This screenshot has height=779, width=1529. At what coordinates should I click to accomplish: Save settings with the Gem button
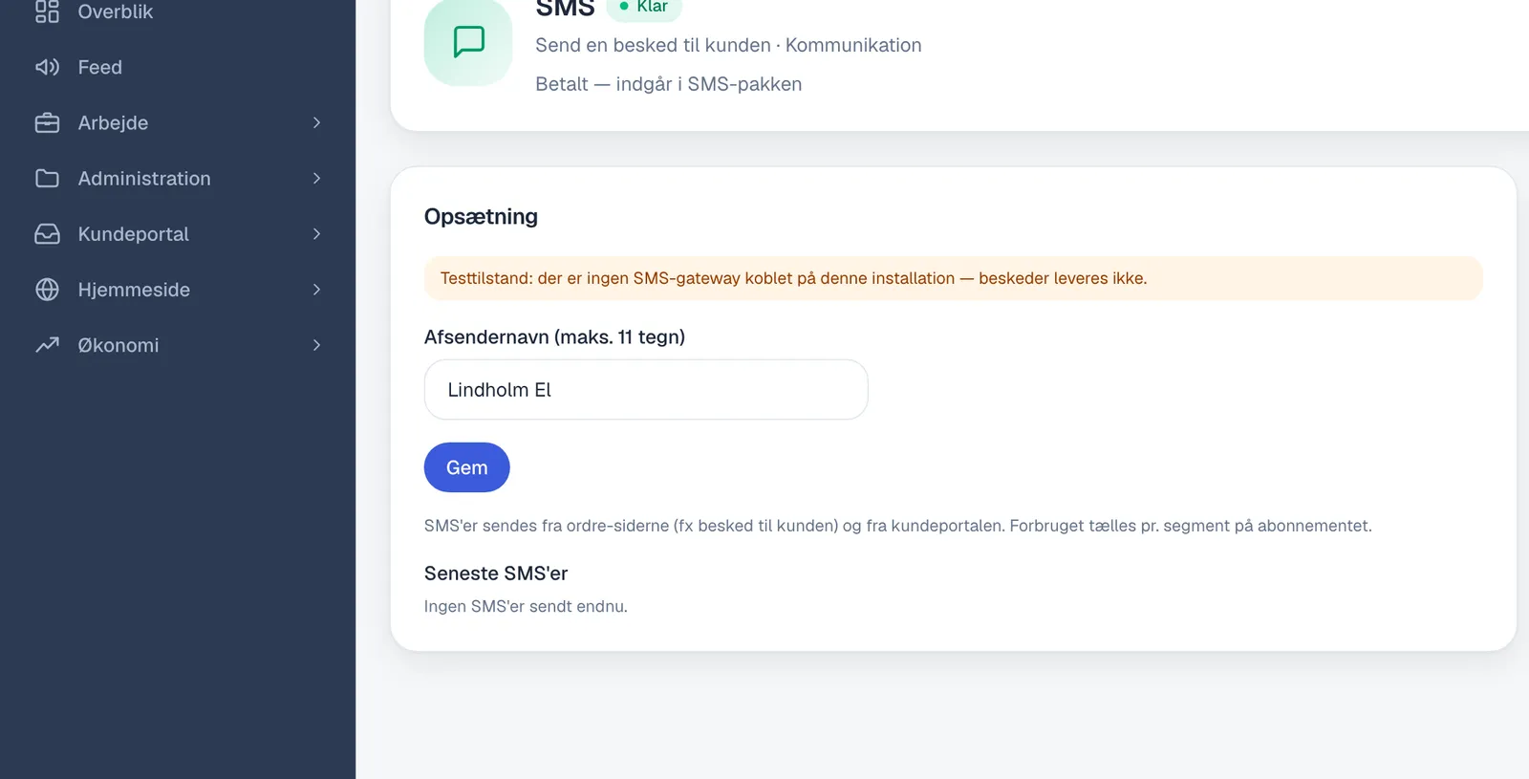[x=466, y=467]
